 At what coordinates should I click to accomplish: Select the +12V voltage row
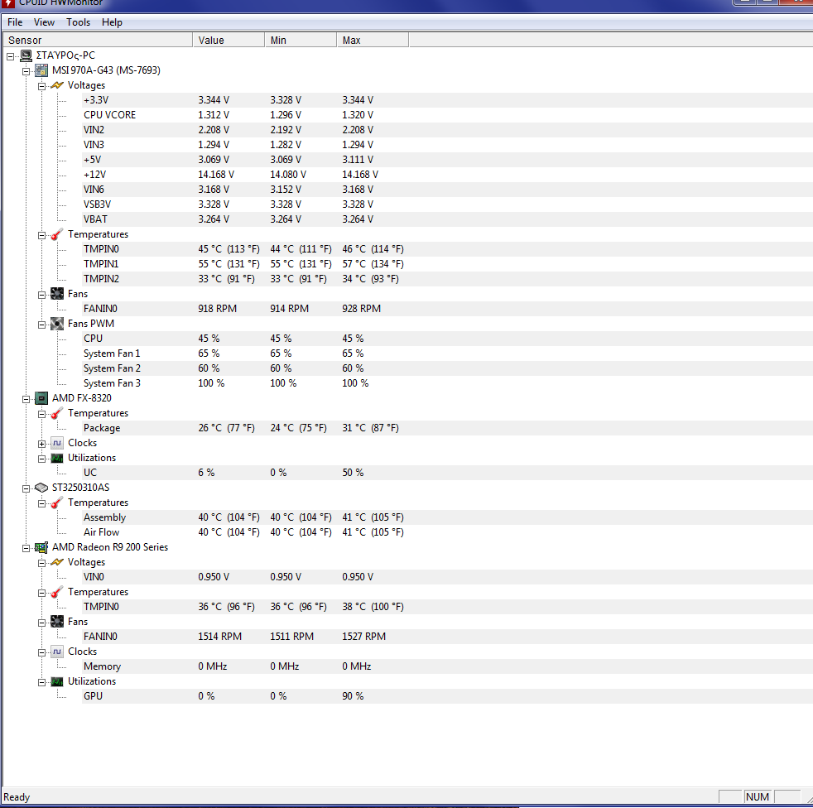point(447,175)
